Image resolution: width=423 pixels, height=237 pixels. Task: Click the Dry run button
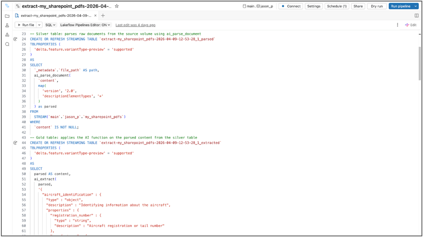point(376,6)
